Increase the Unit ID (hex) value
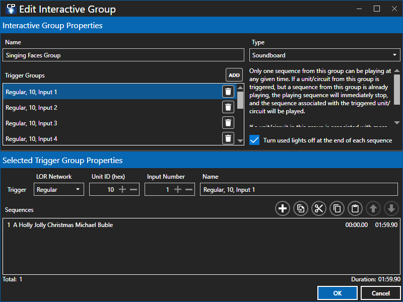This screenshot has height=302, width=403. (122, 190)
